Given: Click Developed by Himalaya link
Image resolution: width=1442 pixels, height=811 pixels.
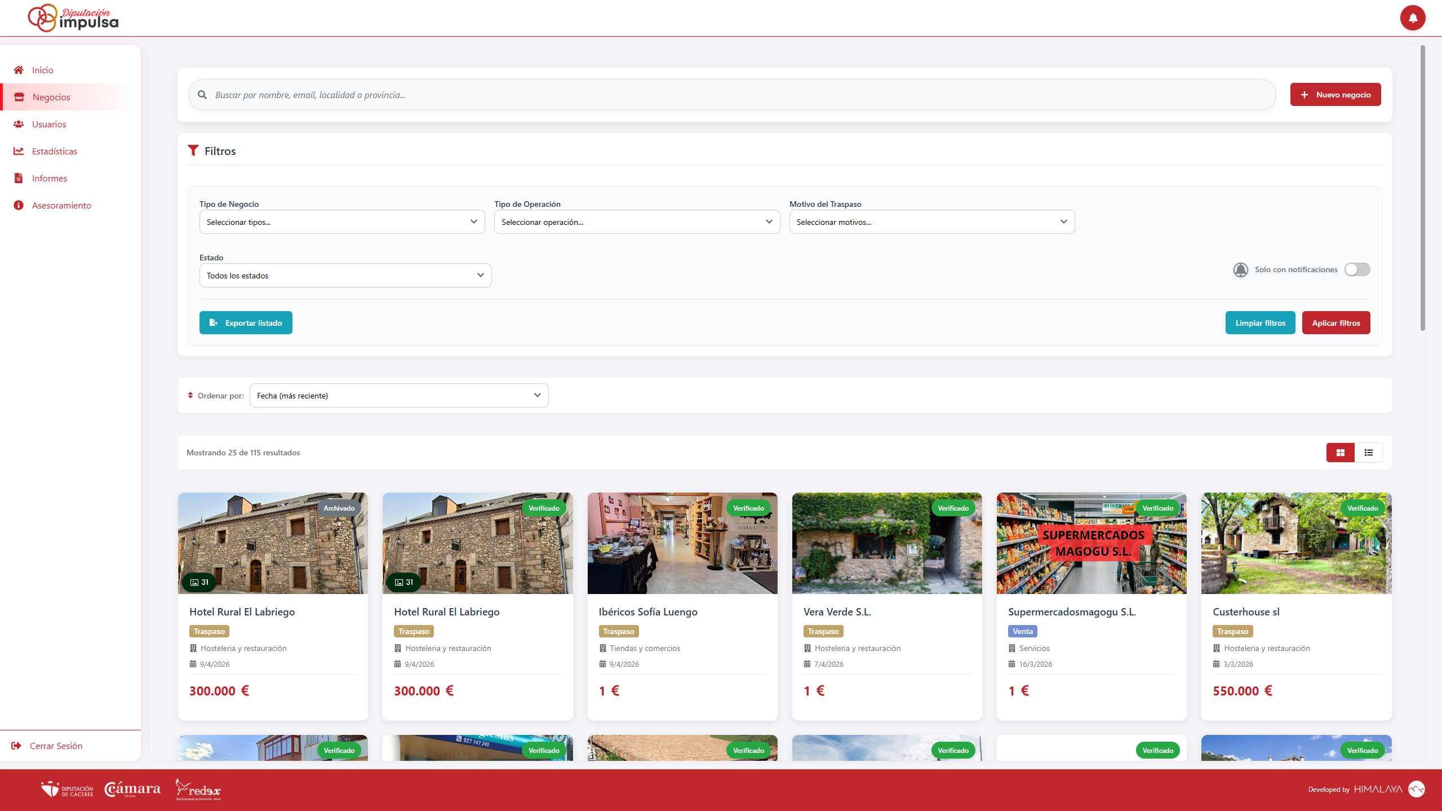Looking at the screenshot, I should (1366, 789).
